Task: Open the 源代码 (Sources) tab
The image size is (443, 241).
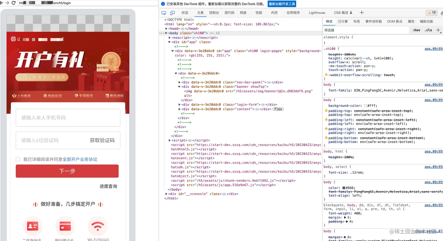Action: point(229,13)
